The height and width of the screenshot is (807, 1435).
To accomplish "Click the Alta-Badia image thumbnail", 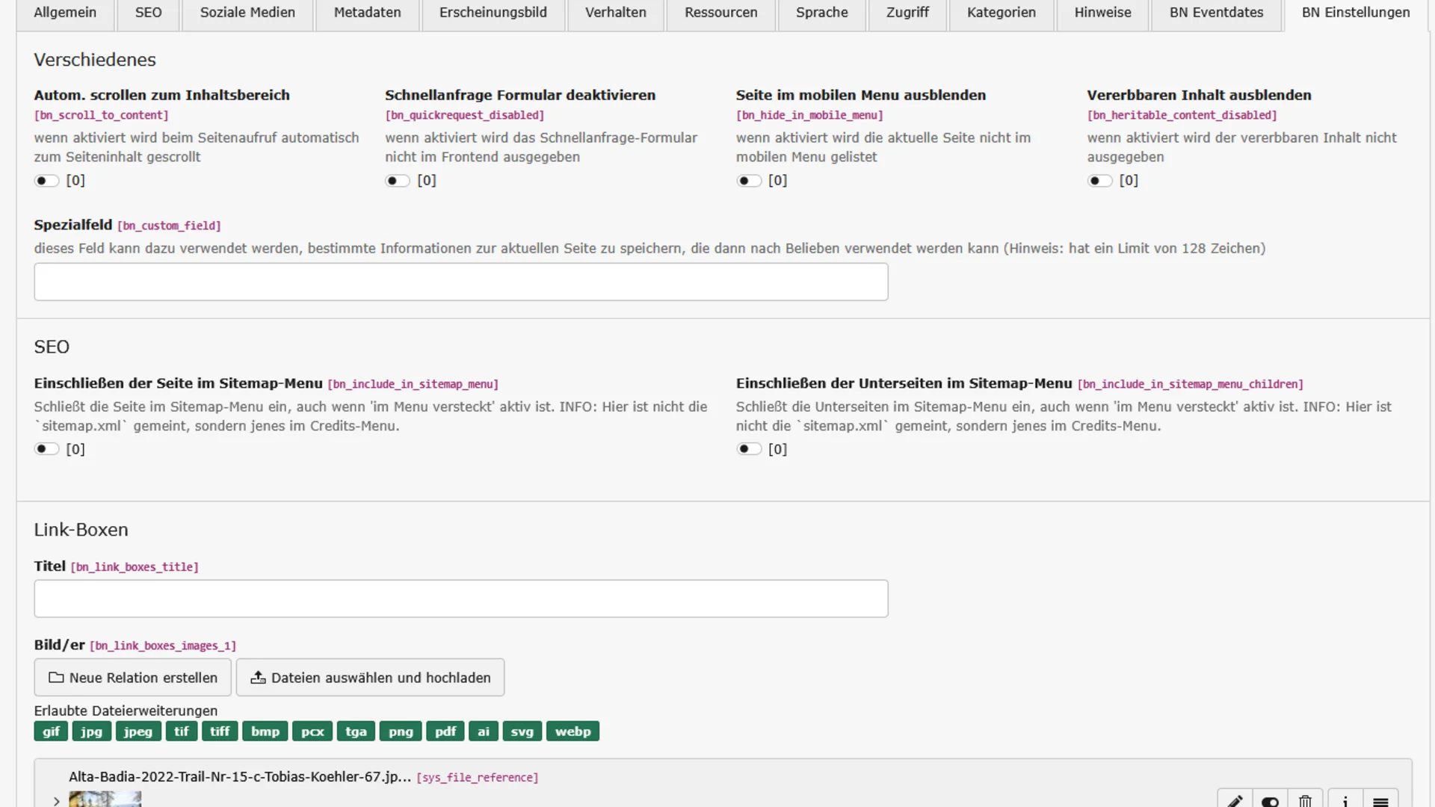I will 105,799.
